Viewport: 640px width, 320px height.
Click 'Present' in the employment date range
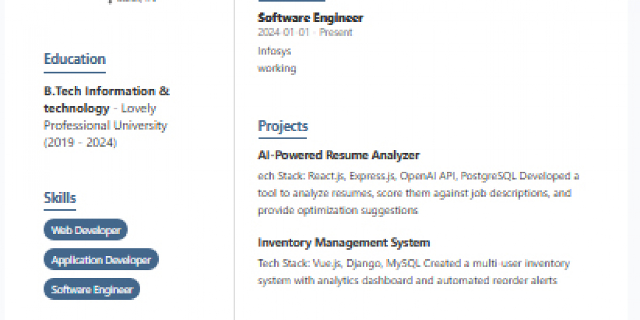pos(336,32)
